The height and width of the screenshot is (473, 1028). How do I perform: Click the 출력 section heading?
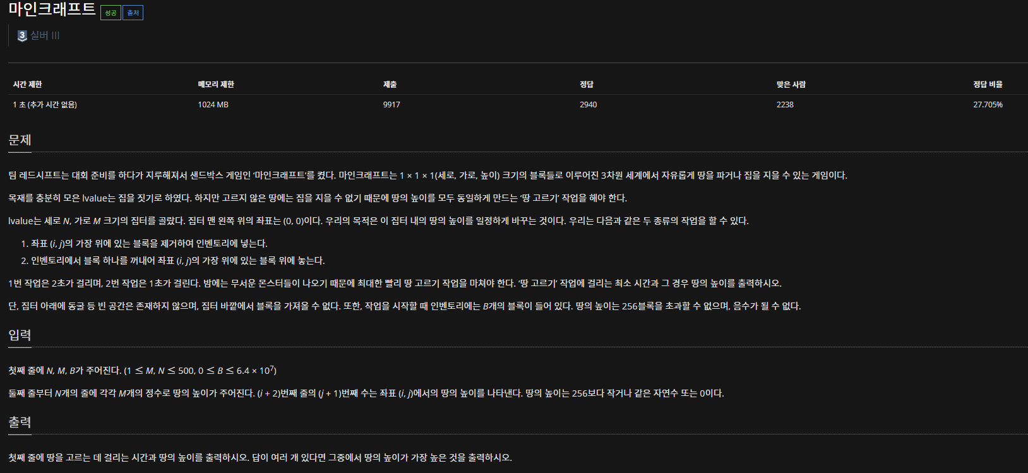[x=20, y=422]
